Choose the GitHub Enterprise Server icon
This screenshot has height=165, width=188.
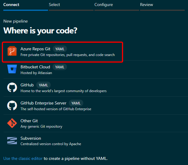12,105
